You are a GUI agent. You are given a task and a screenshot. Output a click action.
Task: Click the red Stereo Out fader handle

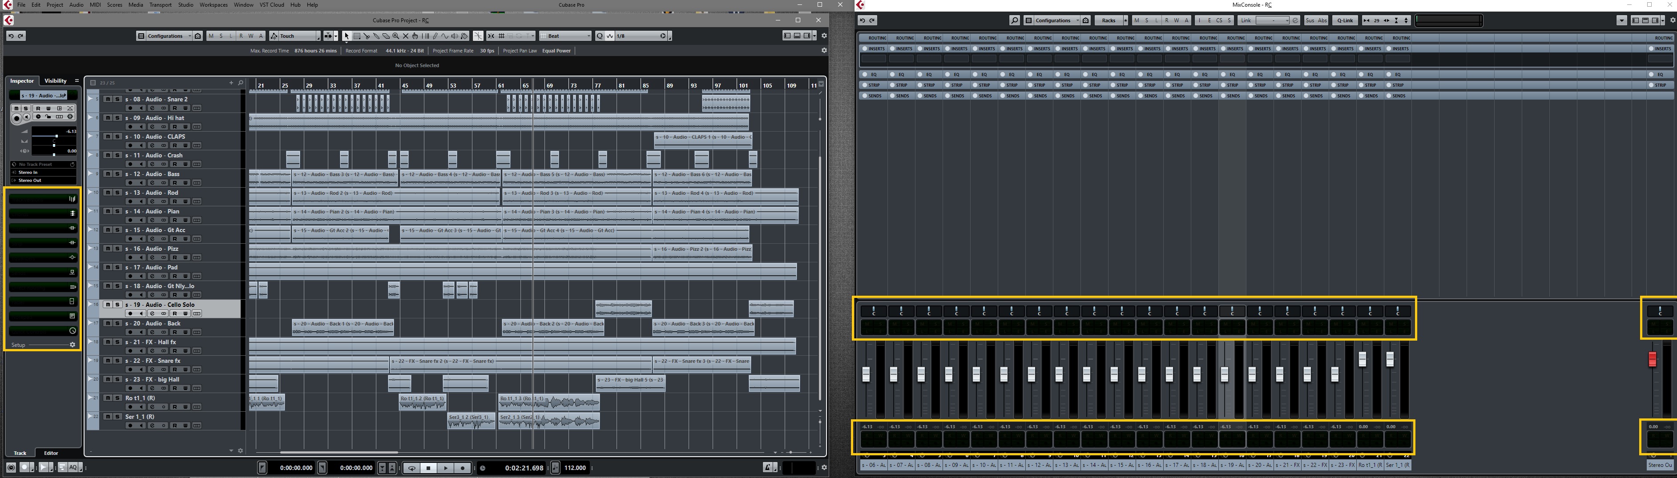(1652, 359)
